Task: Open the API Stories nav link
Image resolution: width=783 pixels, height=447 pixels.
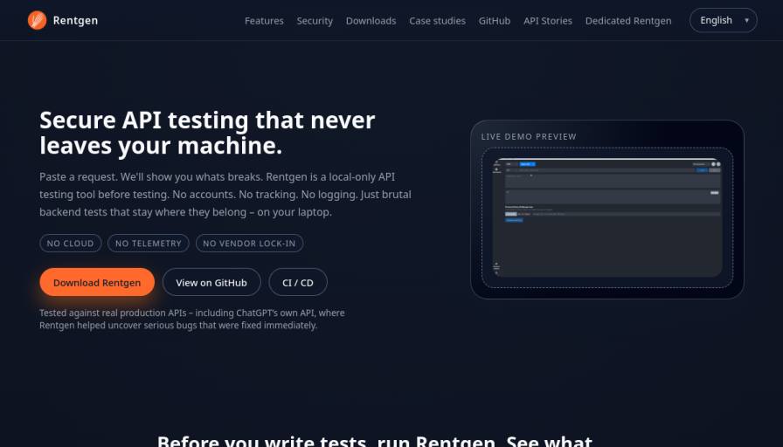Action: [x=548, y=21]
